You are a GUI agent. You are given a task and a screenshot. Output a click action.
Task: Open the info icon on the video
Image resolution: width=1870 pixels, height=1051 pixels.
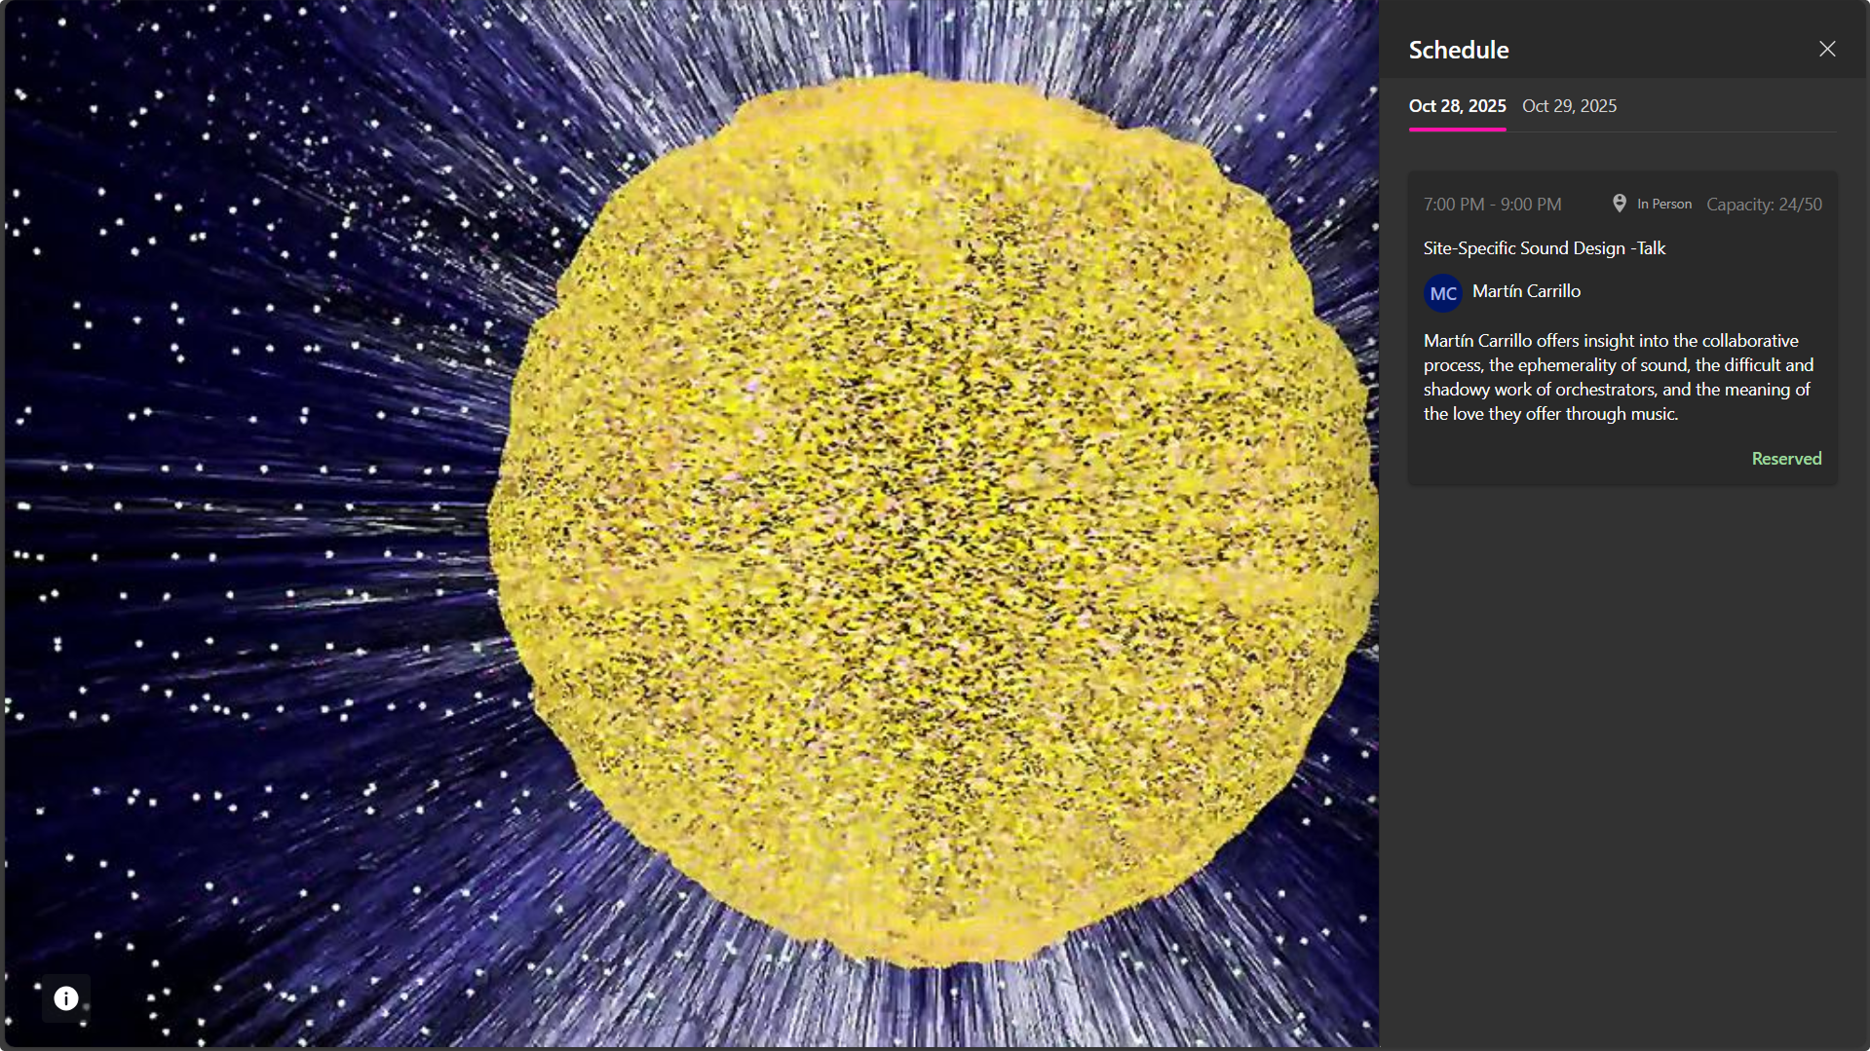click(66, 998)
